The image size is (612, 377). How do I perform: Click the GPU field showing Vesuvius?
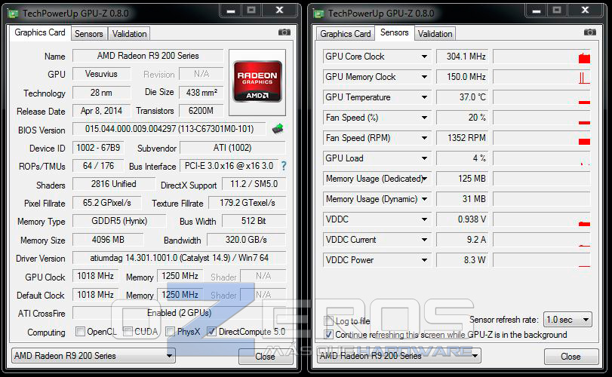coord(101,74)
